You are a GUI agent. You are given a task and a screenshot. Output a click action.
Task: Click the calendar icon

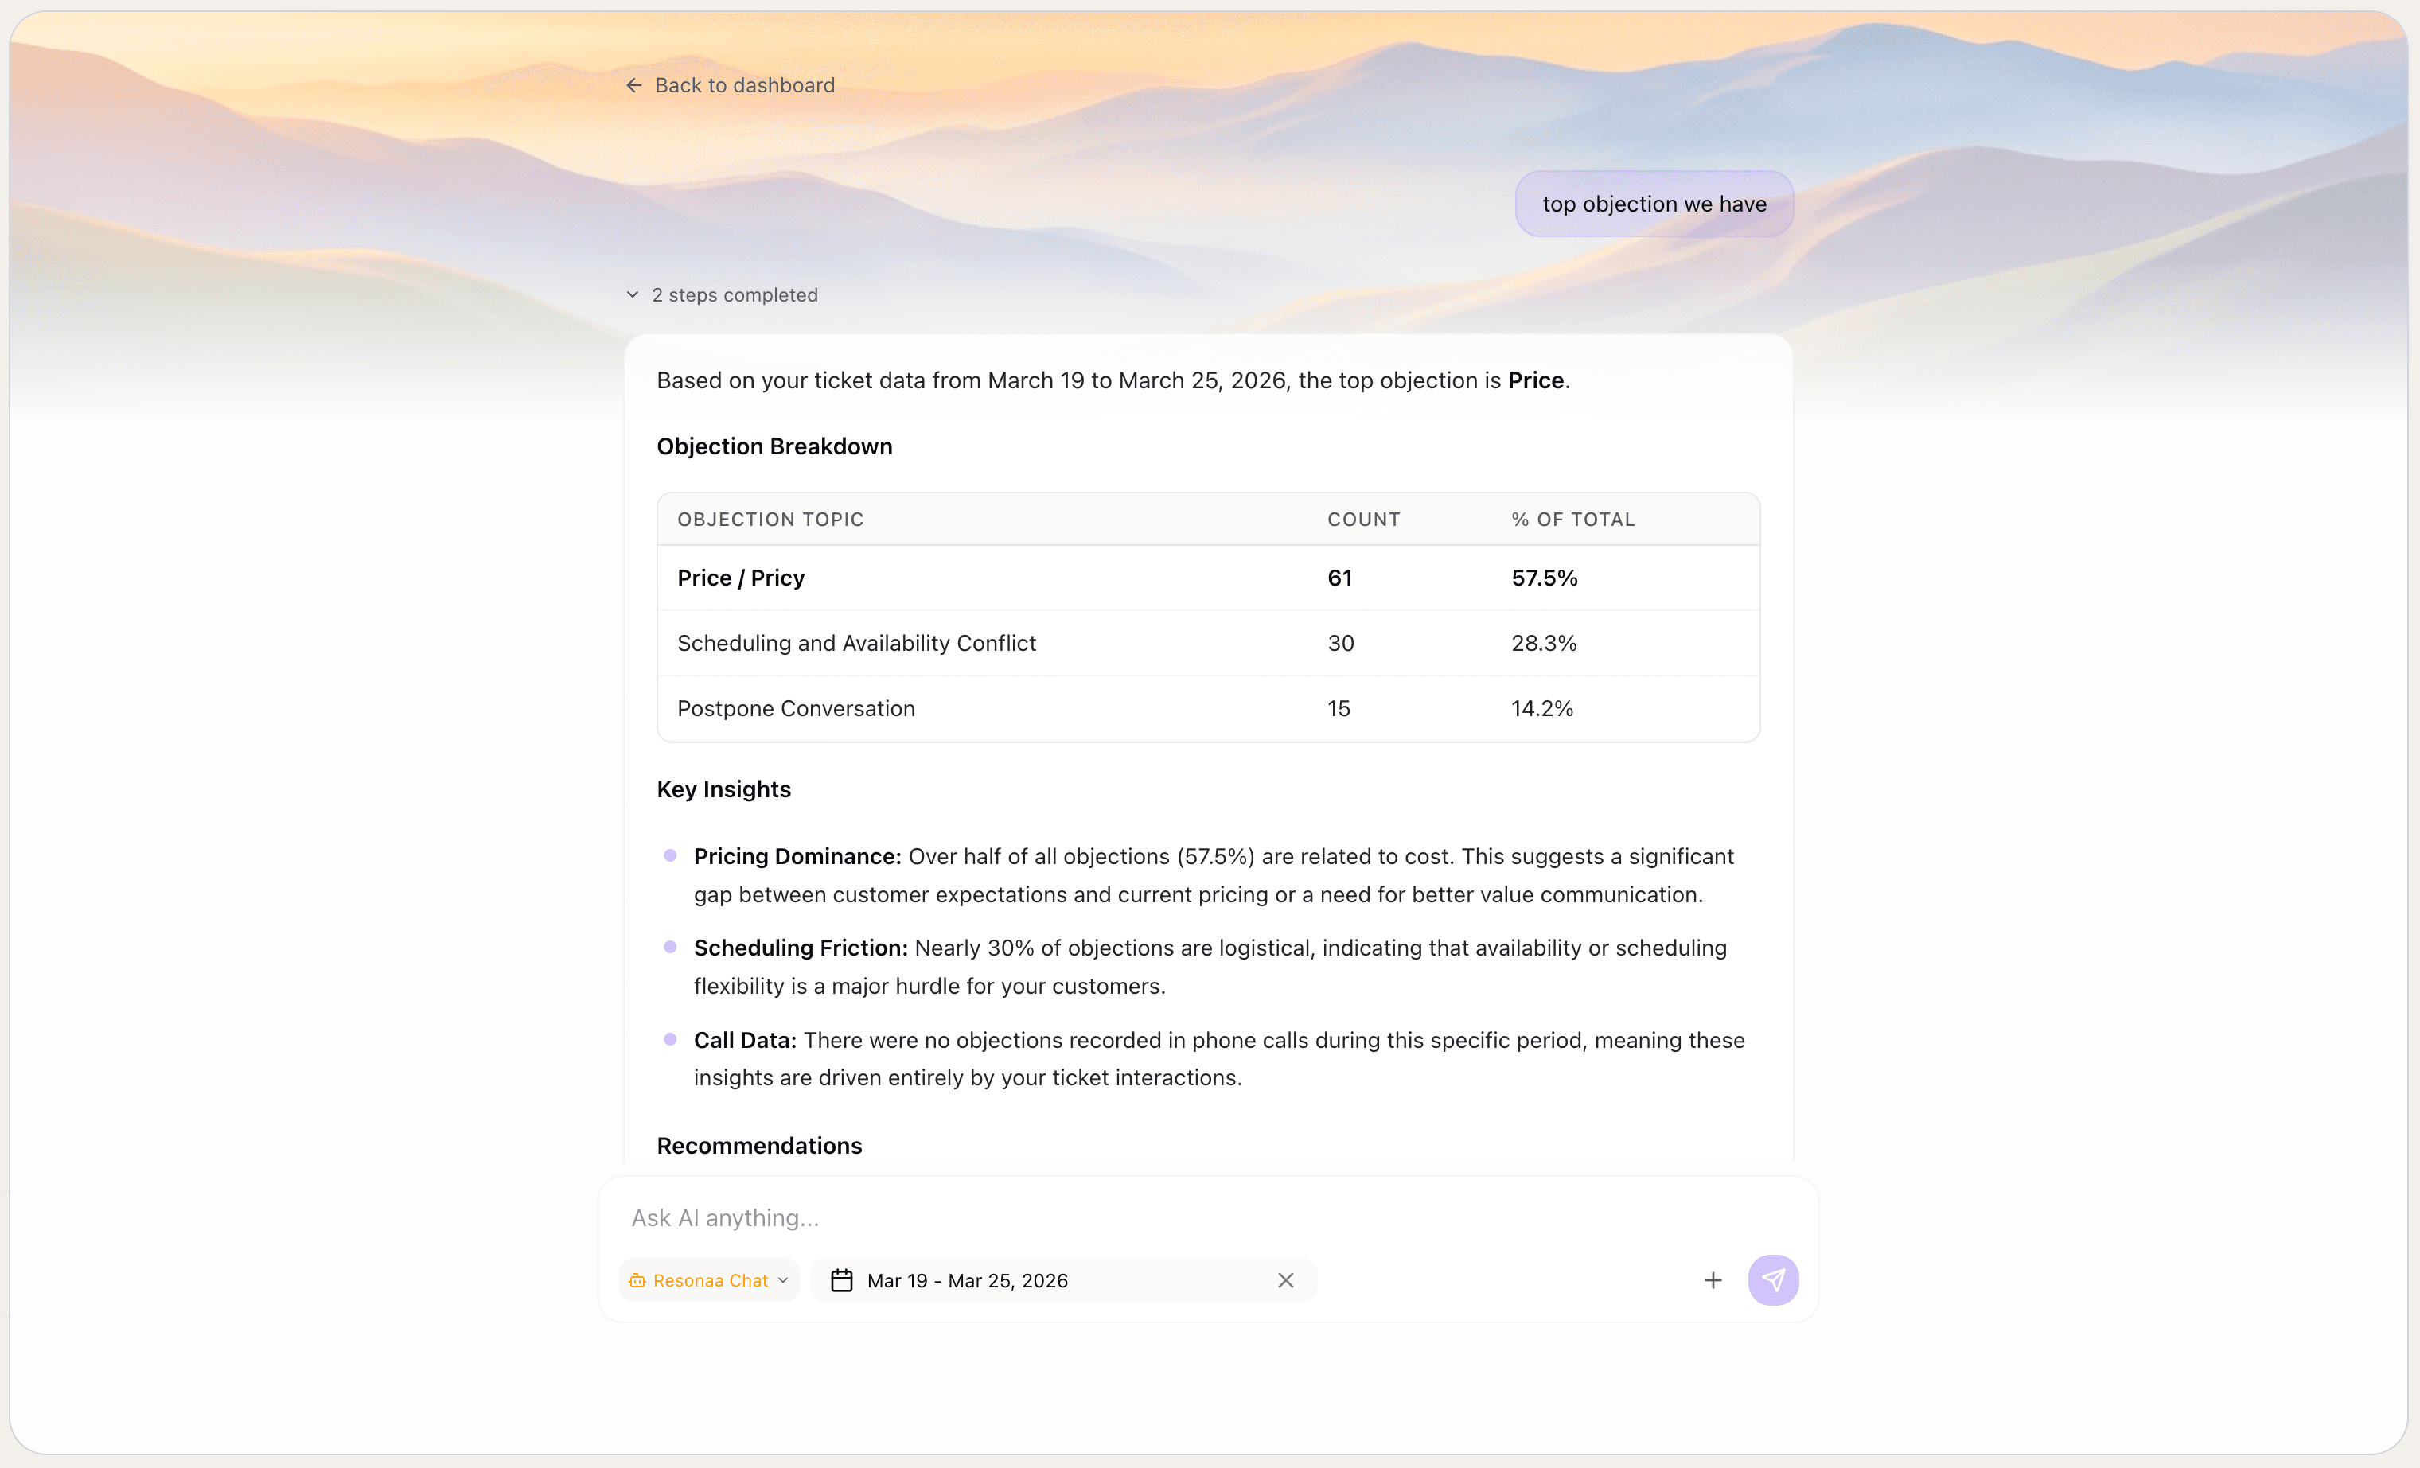[842, 1280]
